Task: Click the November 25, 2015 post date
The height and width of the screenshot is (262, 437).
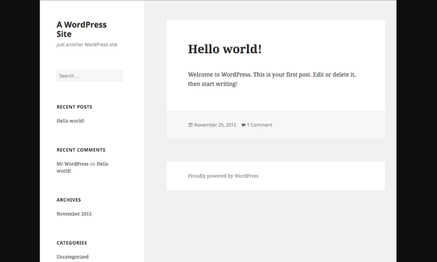Action: [x=215, y=125]
